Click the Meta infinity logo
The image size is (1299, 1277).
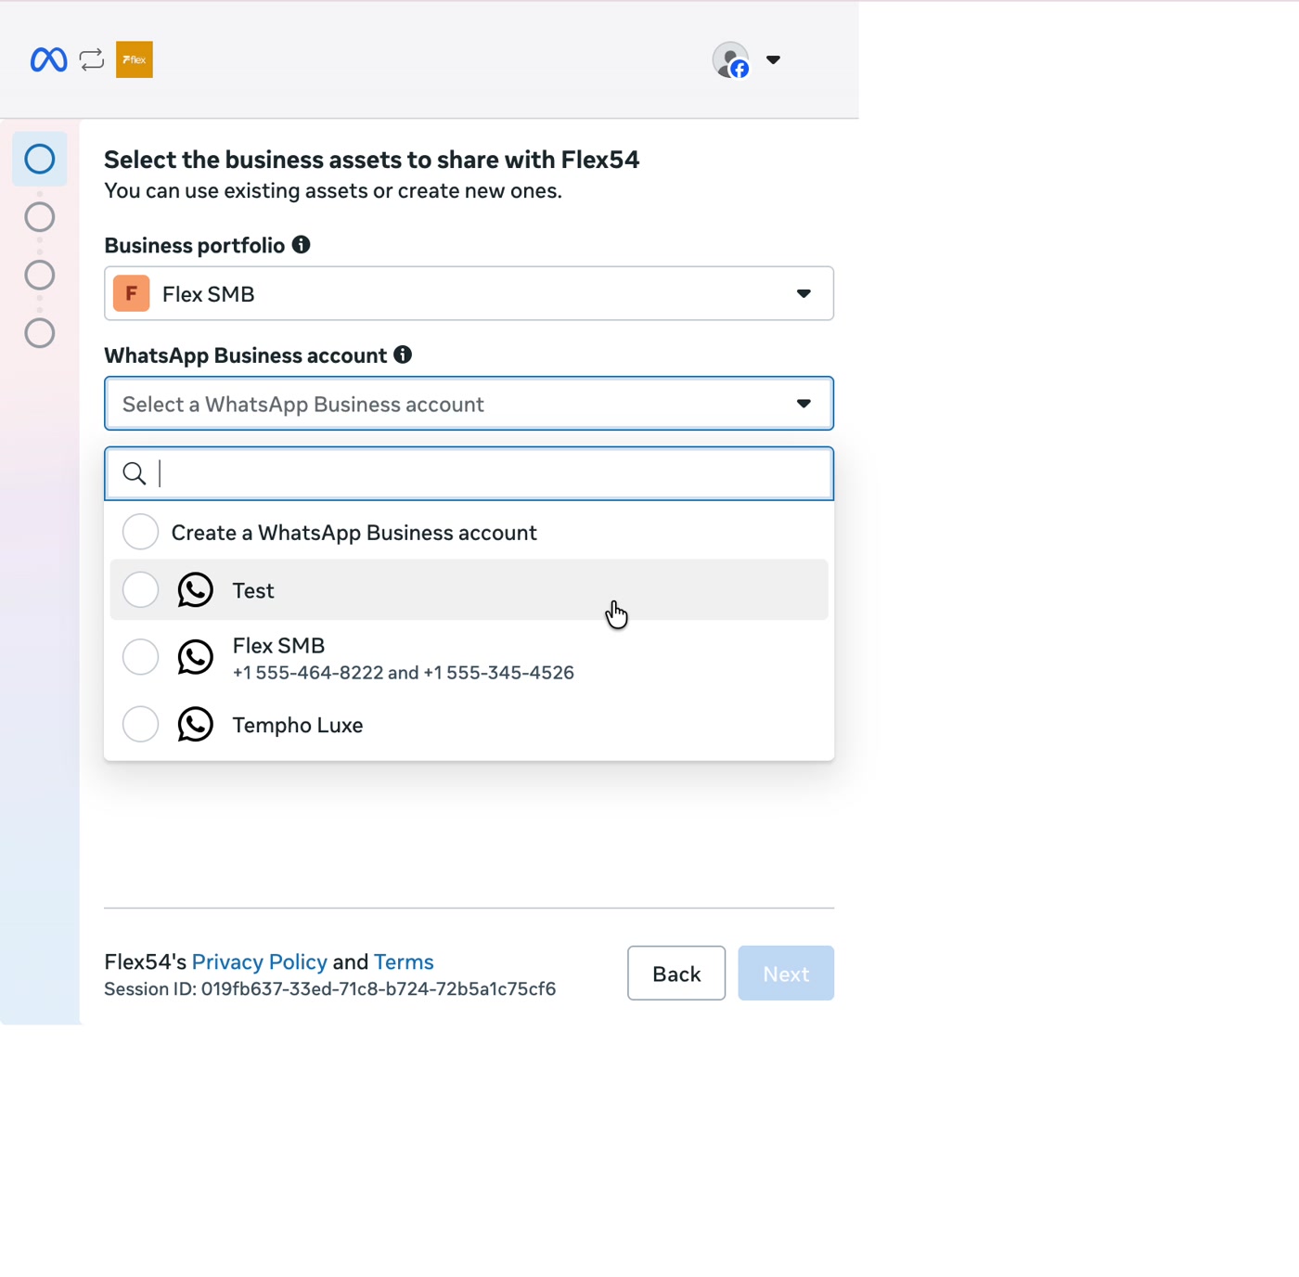click(48, 60)
